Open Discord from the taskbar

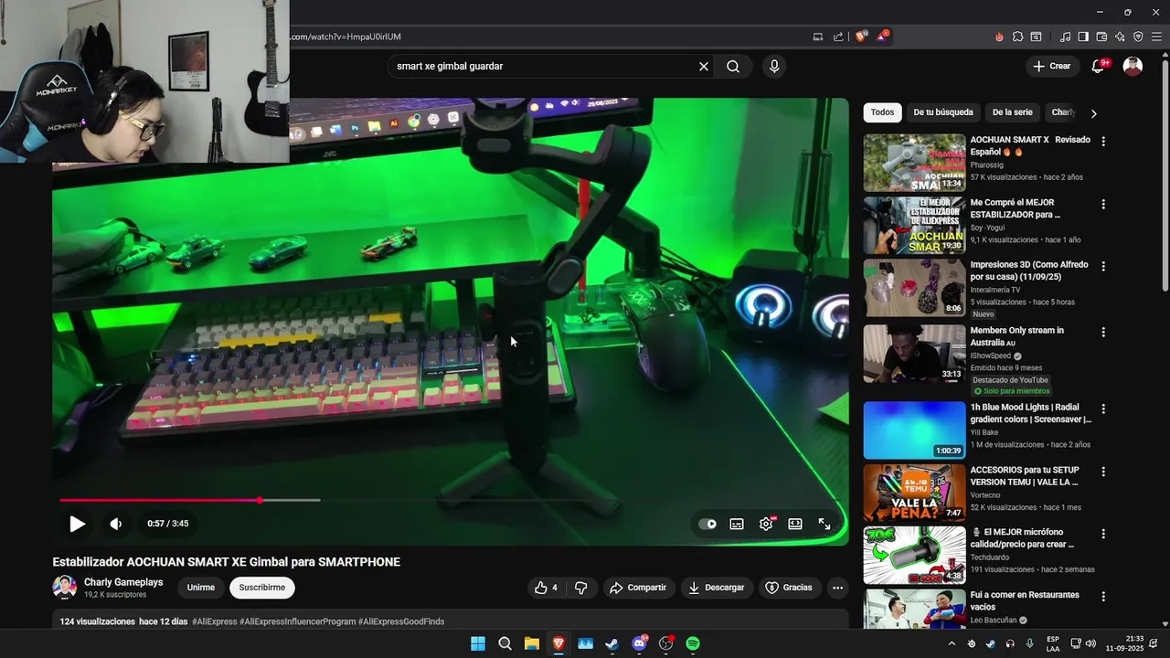click(x=640, y=643)
